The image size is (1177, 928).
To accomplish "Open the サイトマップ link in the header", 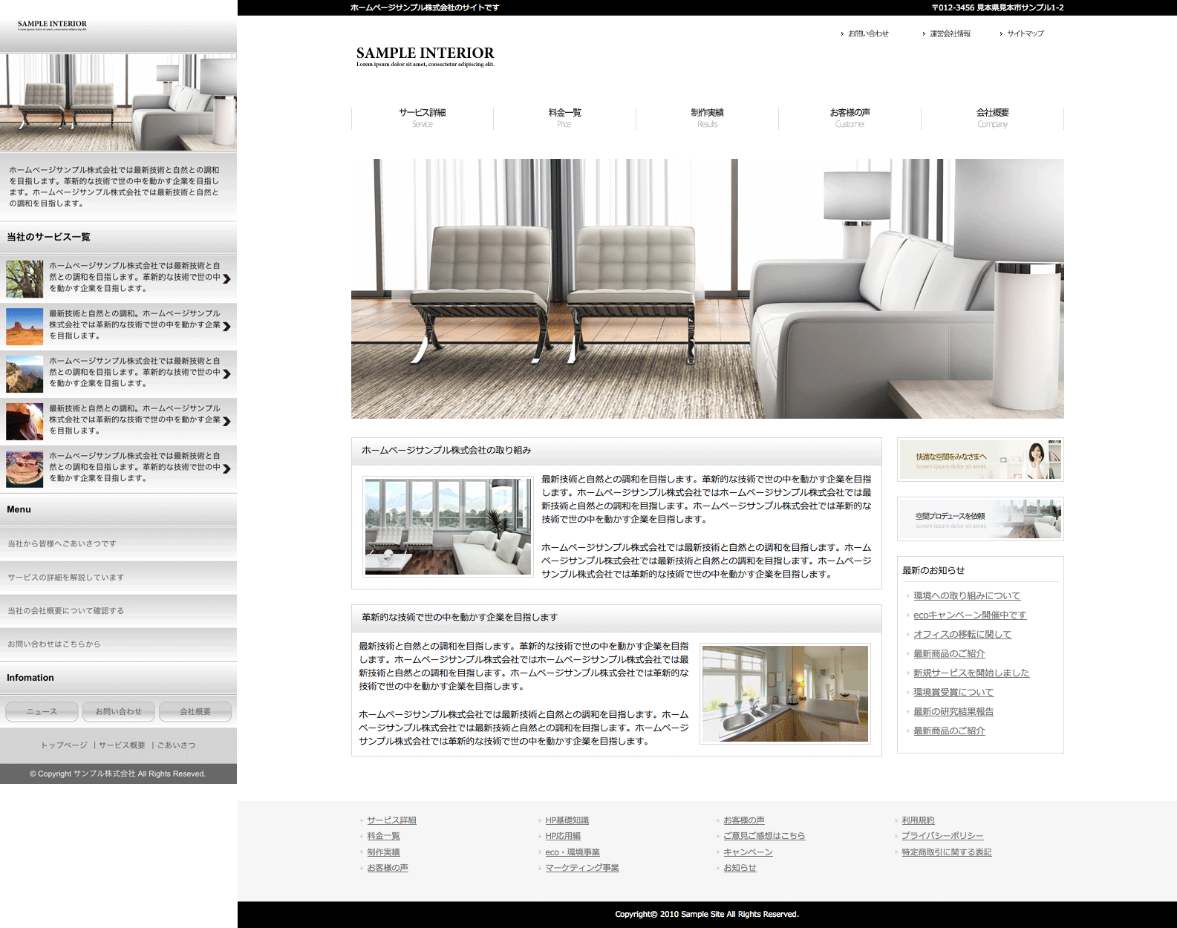I will [x=1025, y=33].
